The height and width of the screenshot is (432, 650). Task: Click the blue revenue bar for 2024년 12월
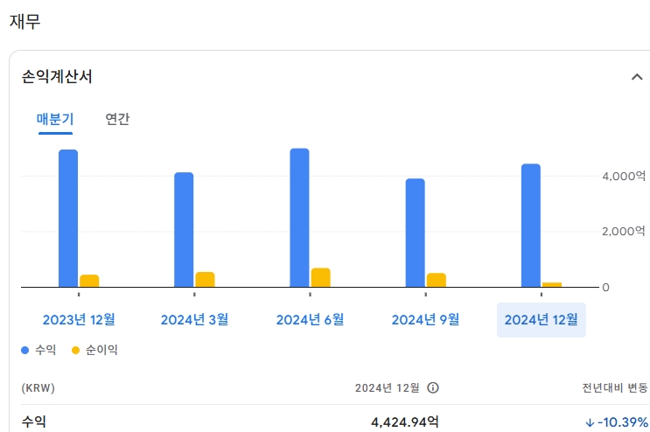point(531,226)
